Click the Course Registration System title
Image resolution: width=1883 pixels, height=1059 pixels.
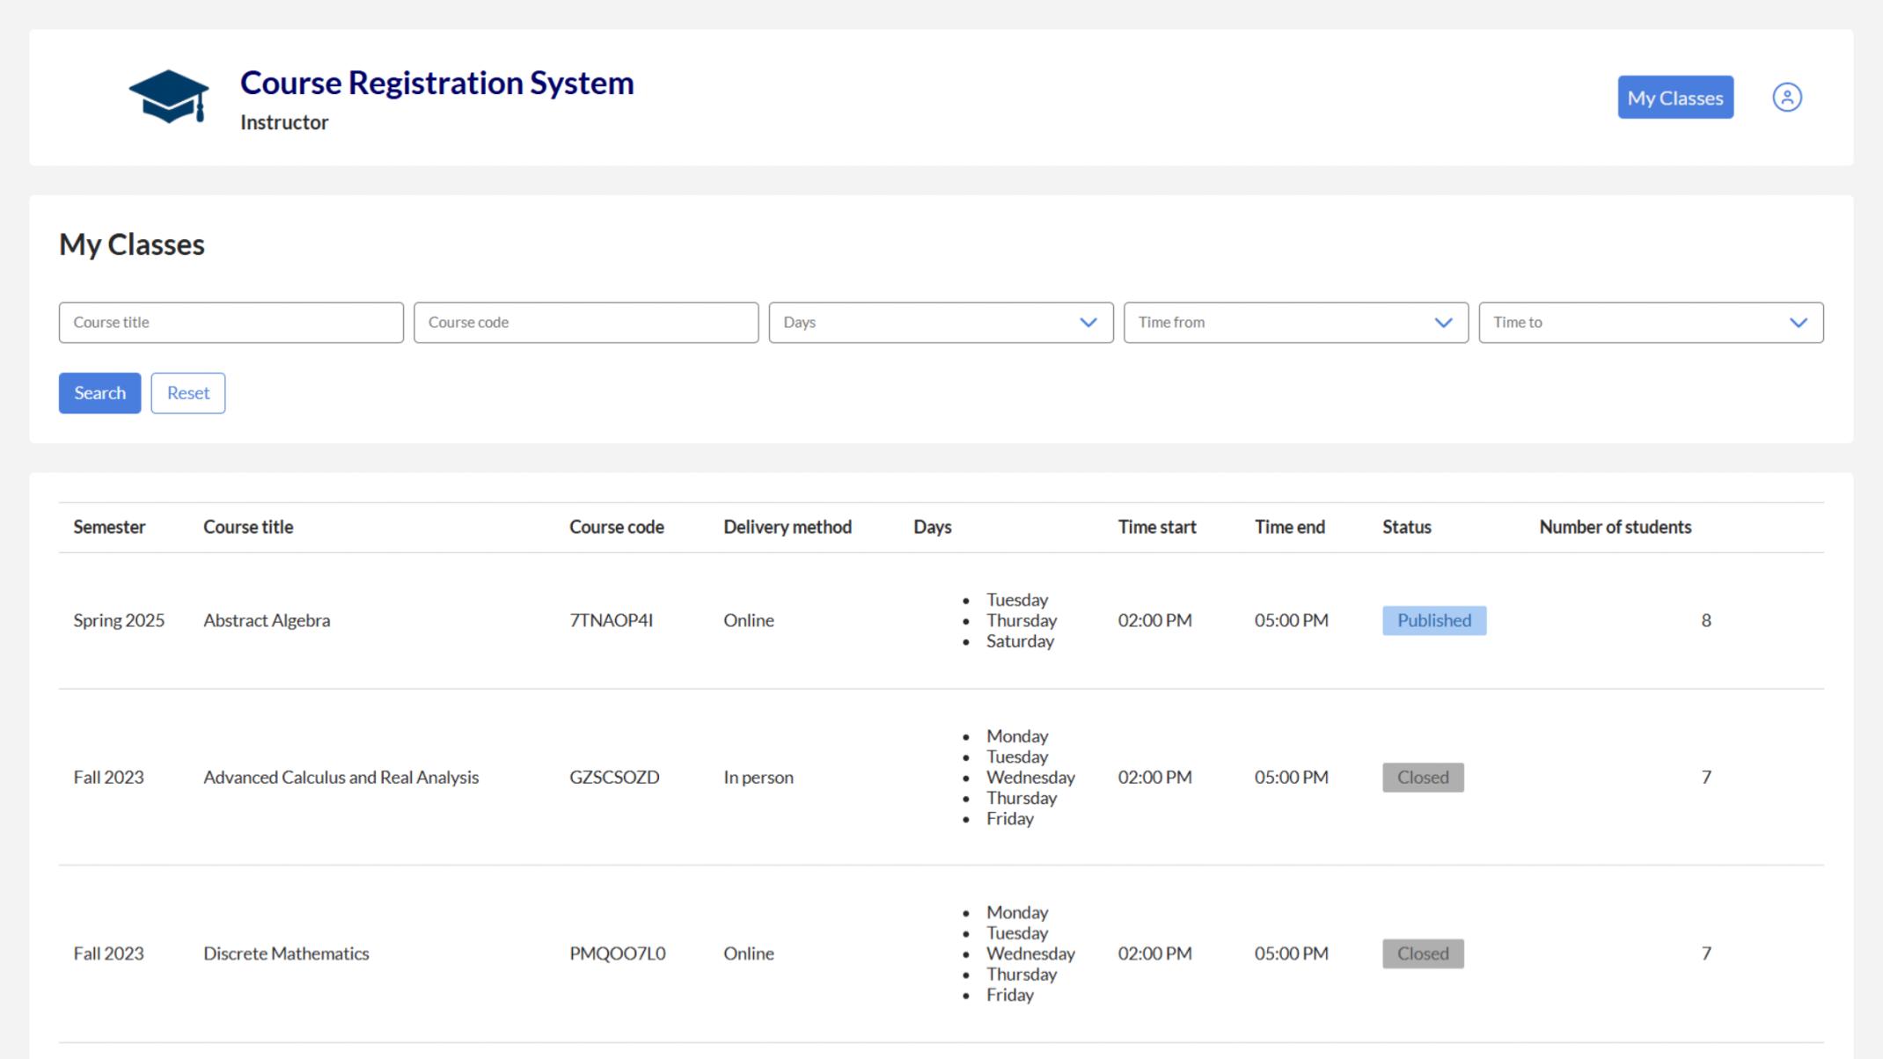[x=436, y=83]
